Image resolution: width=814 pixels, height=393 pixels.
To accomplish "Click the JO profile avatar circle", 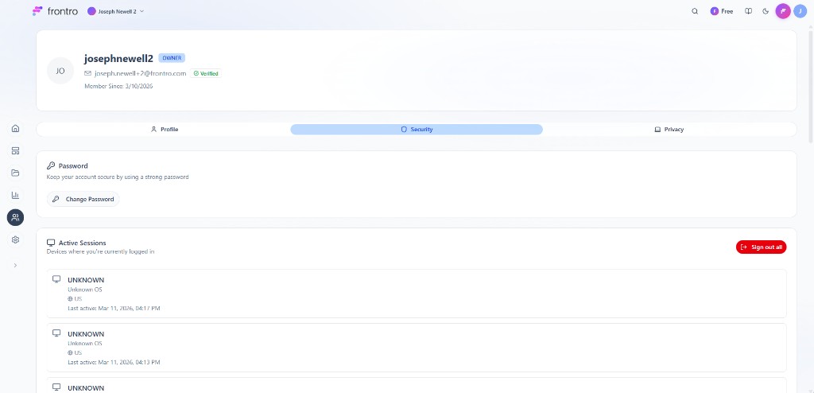I will point(60,71).
